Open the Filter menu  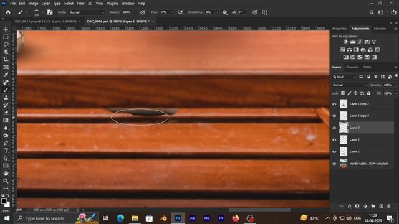[x=80, y=4]
